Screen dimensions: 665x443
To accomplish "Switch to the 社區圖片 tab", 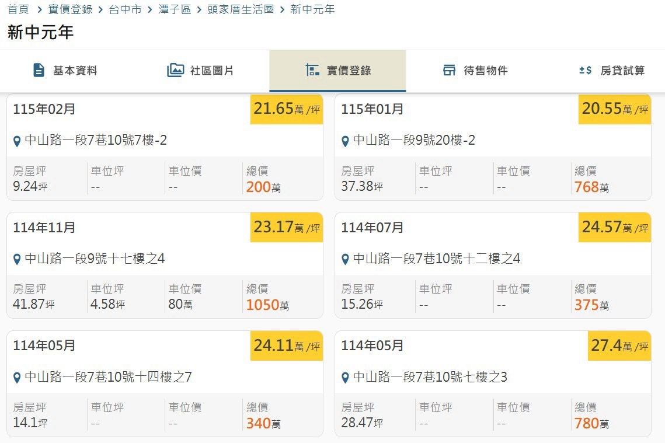I will pos(201,71).
